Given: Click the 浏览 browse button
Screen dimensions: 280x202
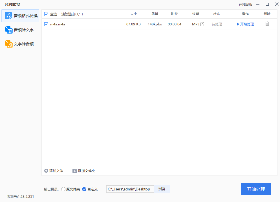Looking at the screenshot, I should click(x=162, y=189).
